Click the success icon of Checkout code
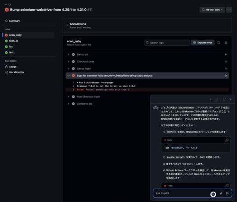Screen dimensions: 237x202 click(x=73, y=61)
